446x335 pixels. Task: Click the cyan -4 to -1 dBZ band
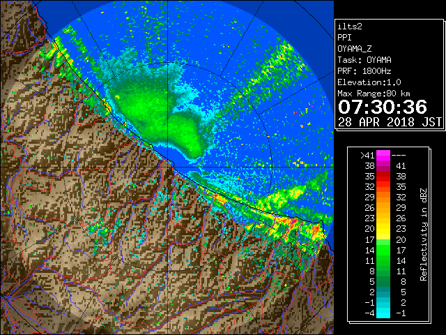coord(383,313)
